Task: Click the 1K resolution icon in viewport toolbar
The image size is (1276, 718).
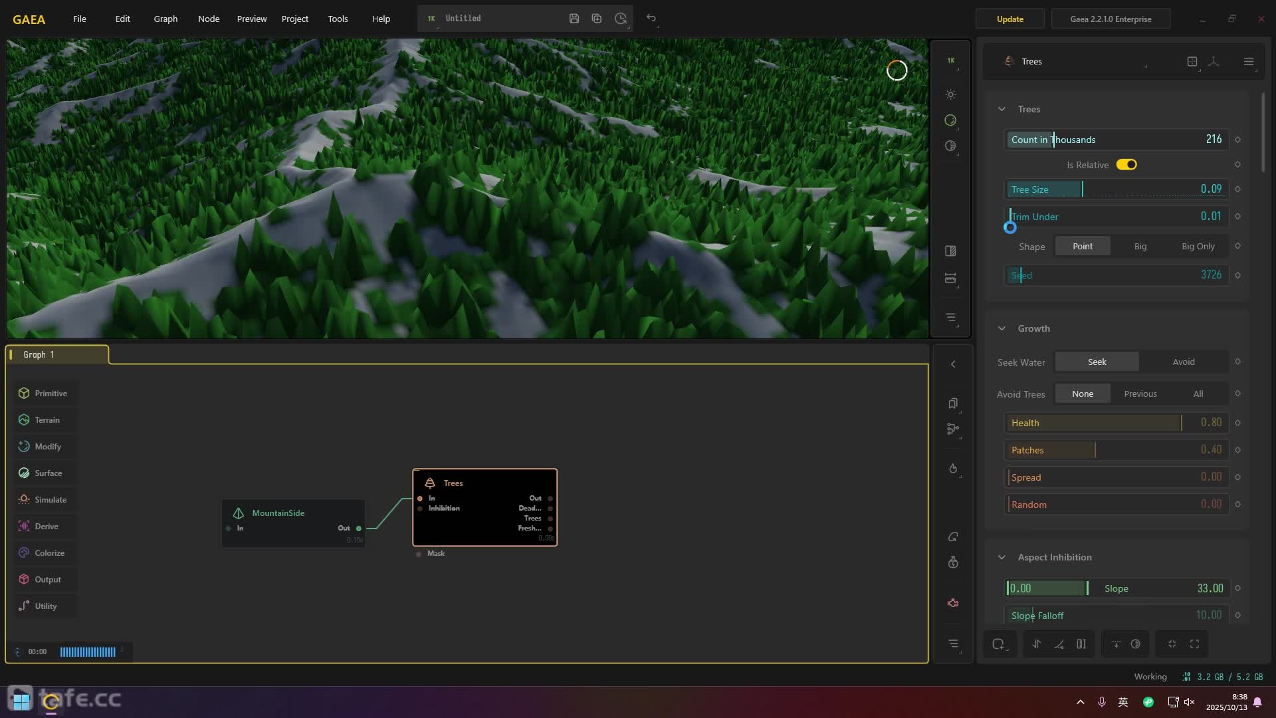Action: point(950,60)
